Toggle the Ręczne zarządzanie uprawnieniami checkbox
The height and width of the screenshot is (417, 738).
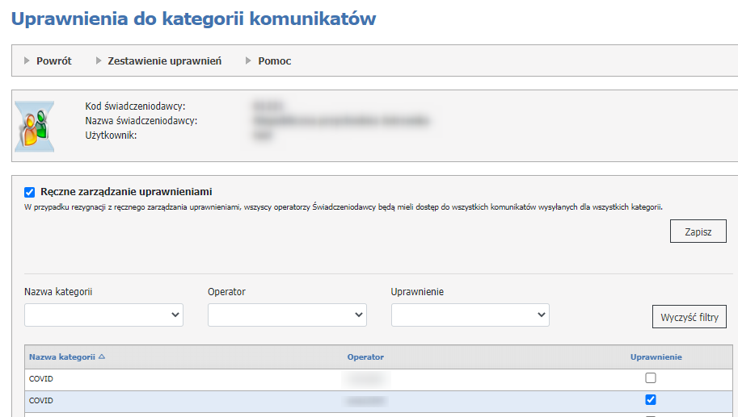tap(30, 192)
